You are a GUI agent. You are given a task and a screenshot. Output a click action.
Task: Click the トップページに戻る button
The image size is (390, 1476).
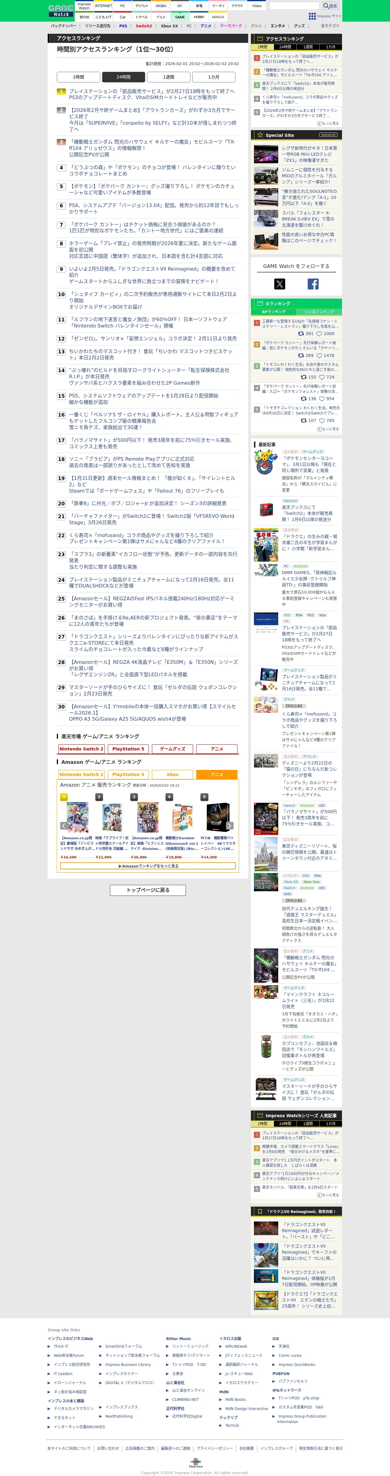(x=148, y=890)
